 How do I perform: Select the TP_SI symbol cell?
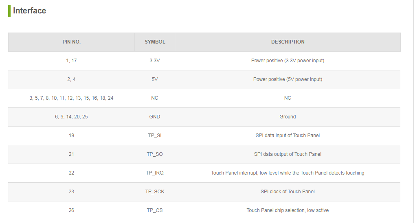pos(155,136)
